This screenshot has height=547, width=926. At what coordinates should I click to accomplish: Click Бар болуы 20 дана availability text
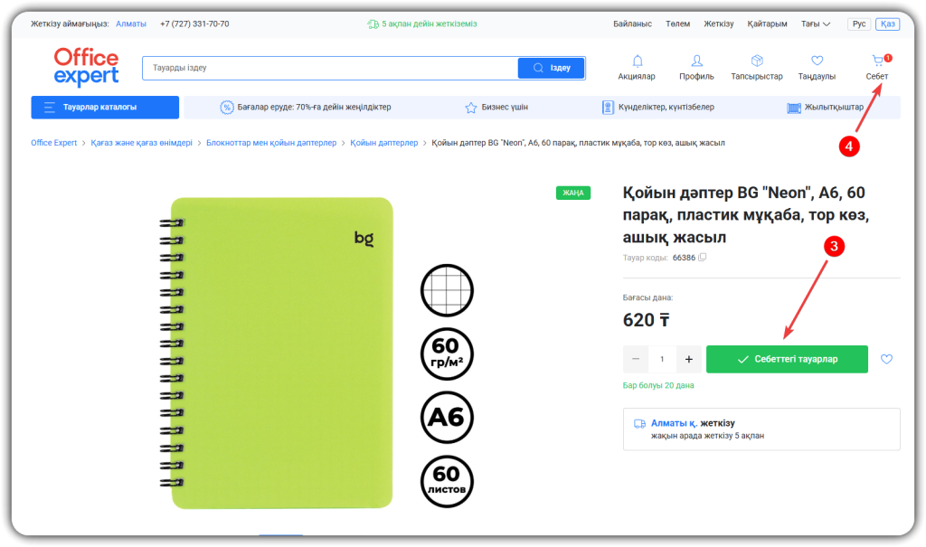point(658,386)
